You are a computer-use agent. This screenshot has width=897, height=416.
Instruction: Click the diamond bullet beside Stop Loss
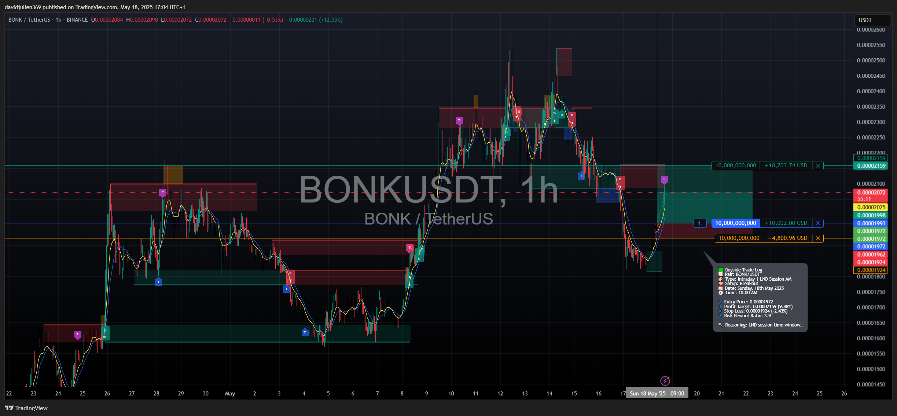(720, 311)
